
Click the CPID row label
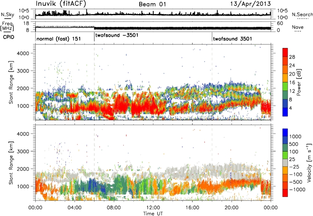click(x=9, y=37)
